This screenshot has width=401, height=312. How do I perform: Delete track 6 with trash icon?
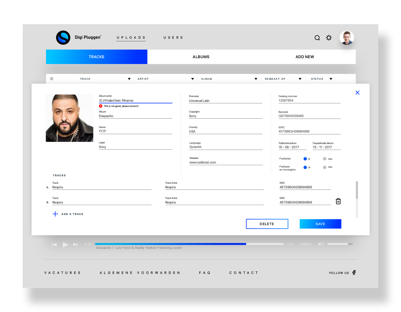pos(338,201)
